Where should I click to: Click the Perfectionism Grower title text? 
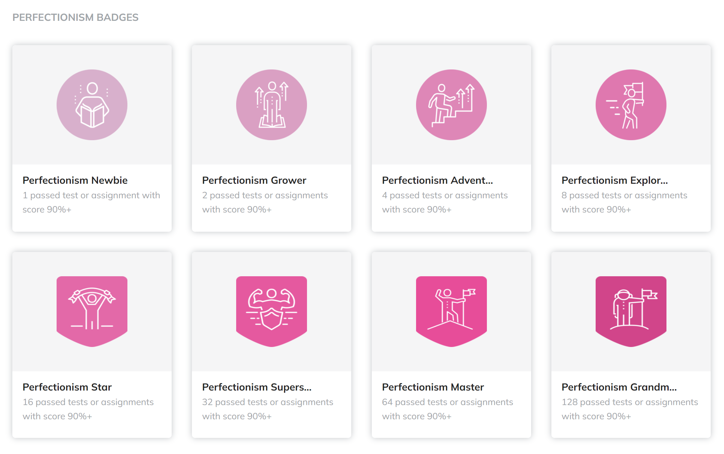coord(254,180)
